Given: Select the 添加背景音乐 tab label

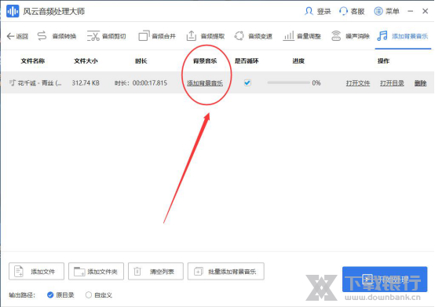Looking at the screenshot, I should point(410,36).
